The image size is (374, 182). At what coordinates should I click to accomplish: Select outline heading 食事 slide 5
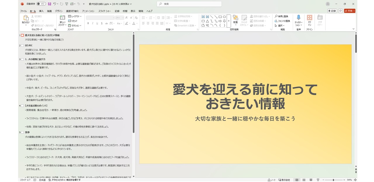click(x=27, y=132)
